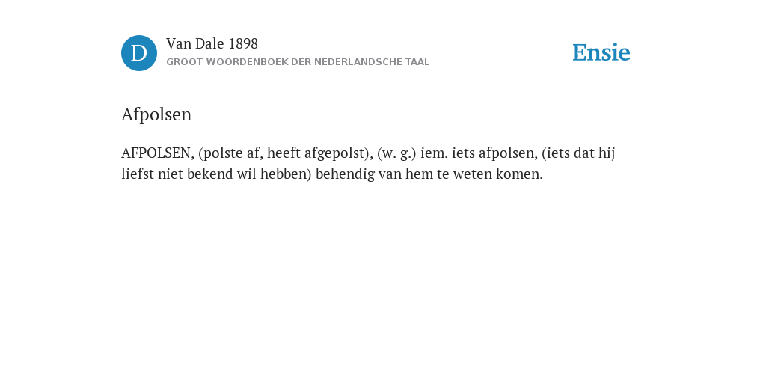This screenshot has height=383, width=766.
Task: Click the abbreviation (w. g.) in the definition
Action: pos(396,153)
